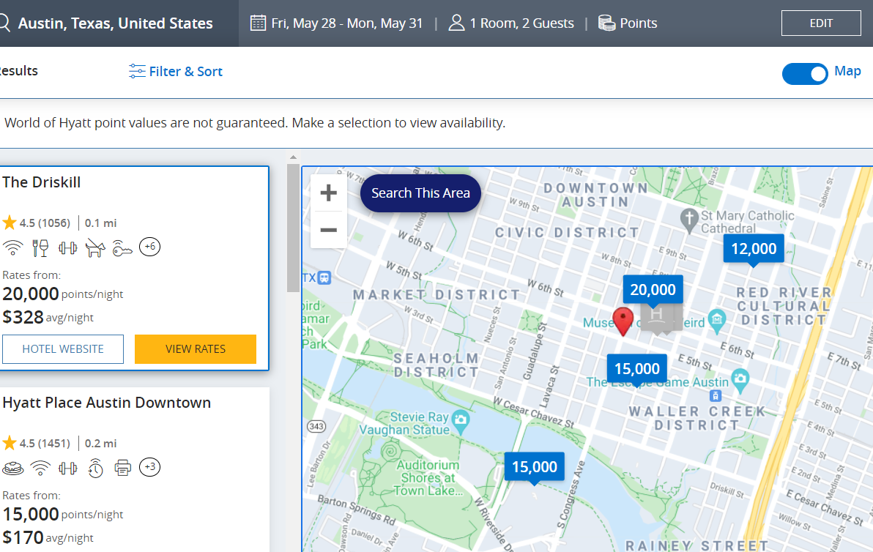Click The Driskill hotel name

pos(41,182)
